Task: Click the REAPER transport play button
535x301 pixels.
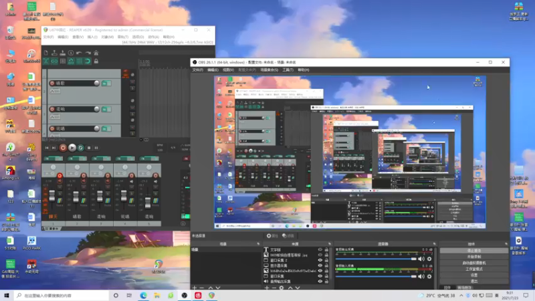Action: (x=72, y=148)
